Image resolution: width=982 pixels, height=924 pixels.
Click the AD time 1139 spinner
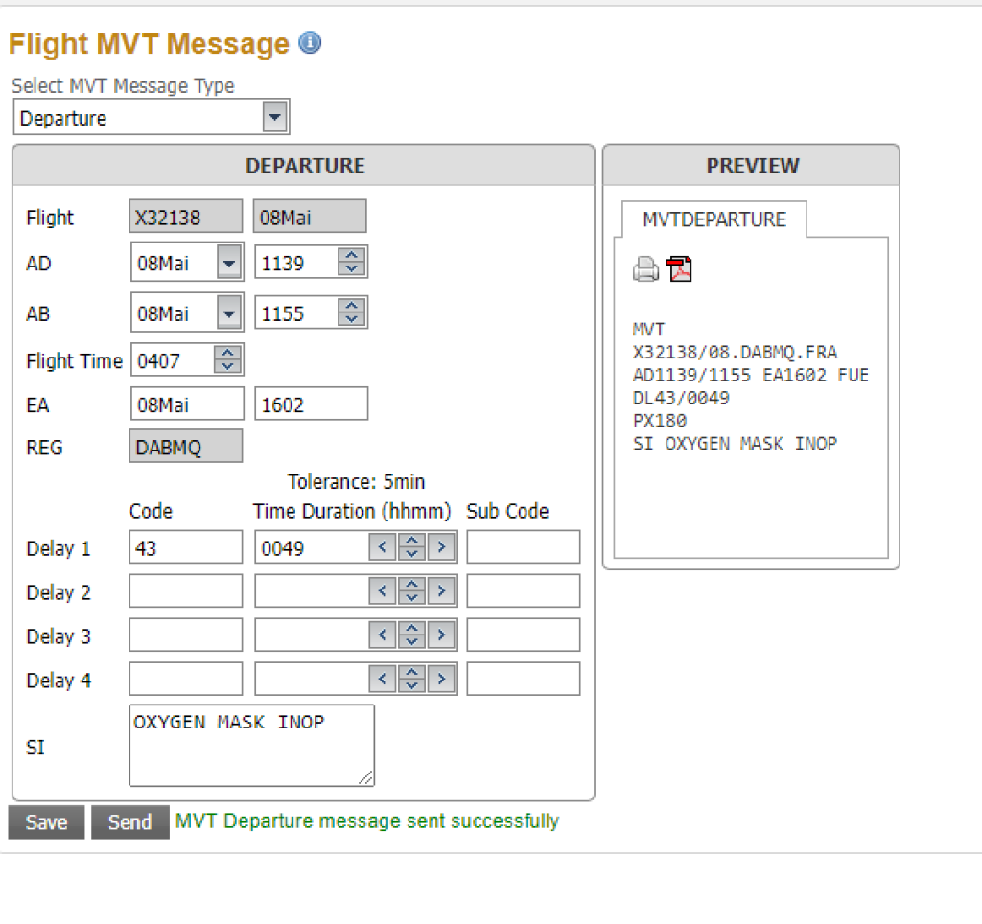(352, 263)
